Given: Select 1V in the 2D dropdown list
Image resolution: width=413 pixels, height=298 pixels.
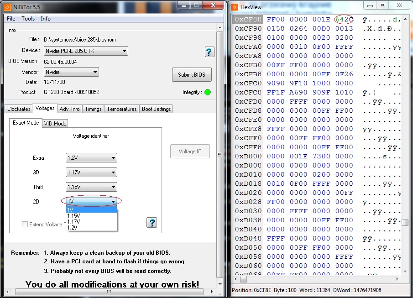Looking at the screenshot, I should (91, 210).
